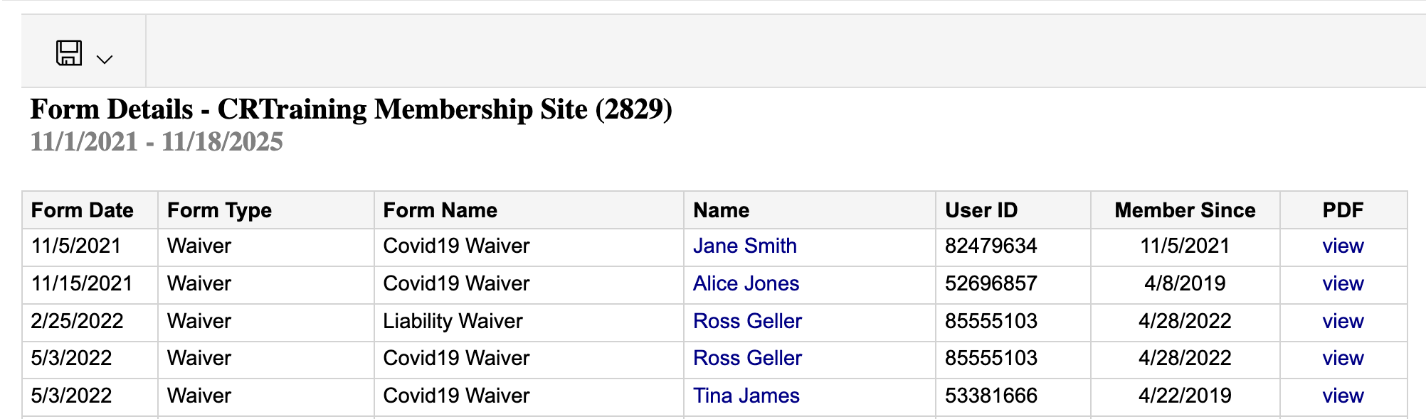Image resolution: width=1426 pixels, height=419 pixels.
Task: Select user ID 82479634 cell
Action: click(991, 246)
